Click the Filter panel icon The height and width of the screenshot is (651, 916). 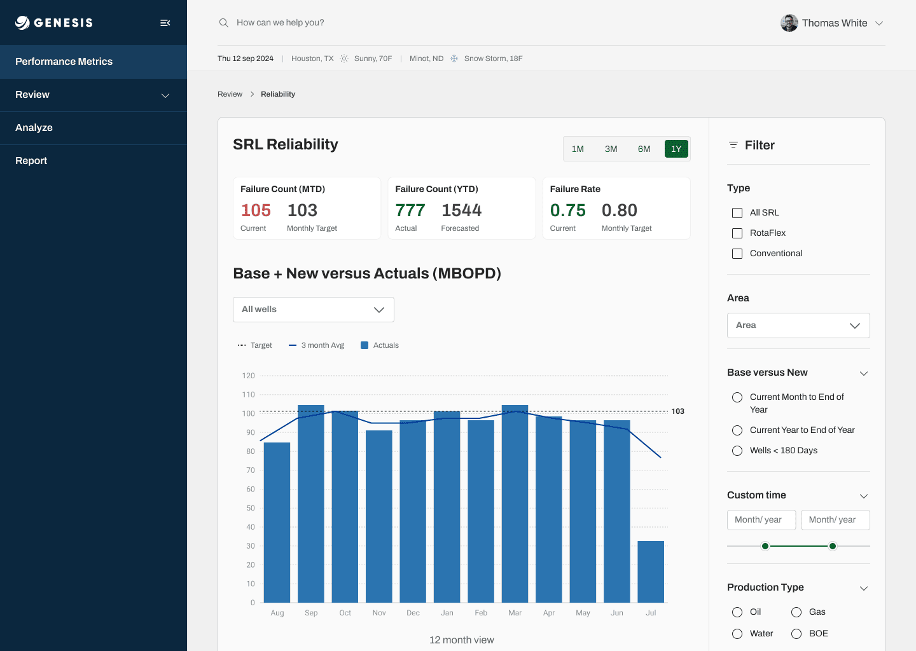733,145
